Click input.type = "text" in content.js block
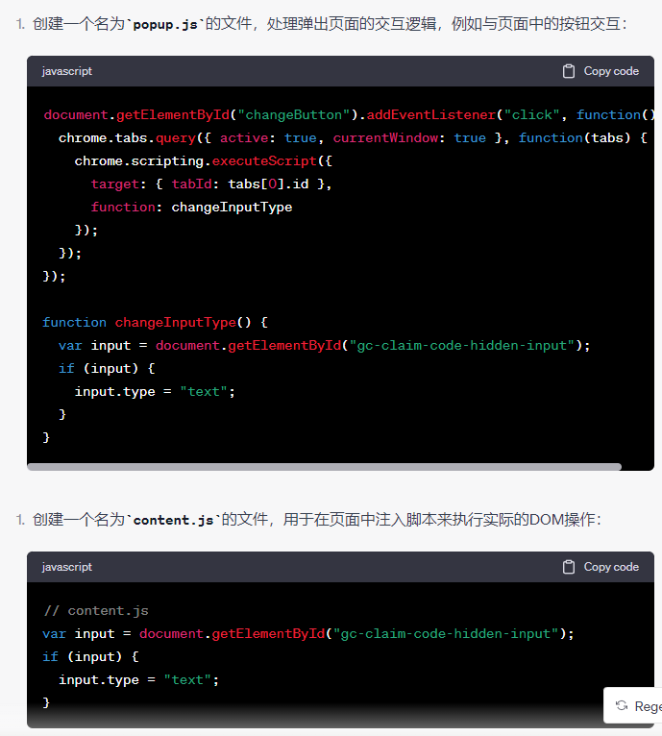The height and width of the screenshot is (736, 662). (139, 679)
